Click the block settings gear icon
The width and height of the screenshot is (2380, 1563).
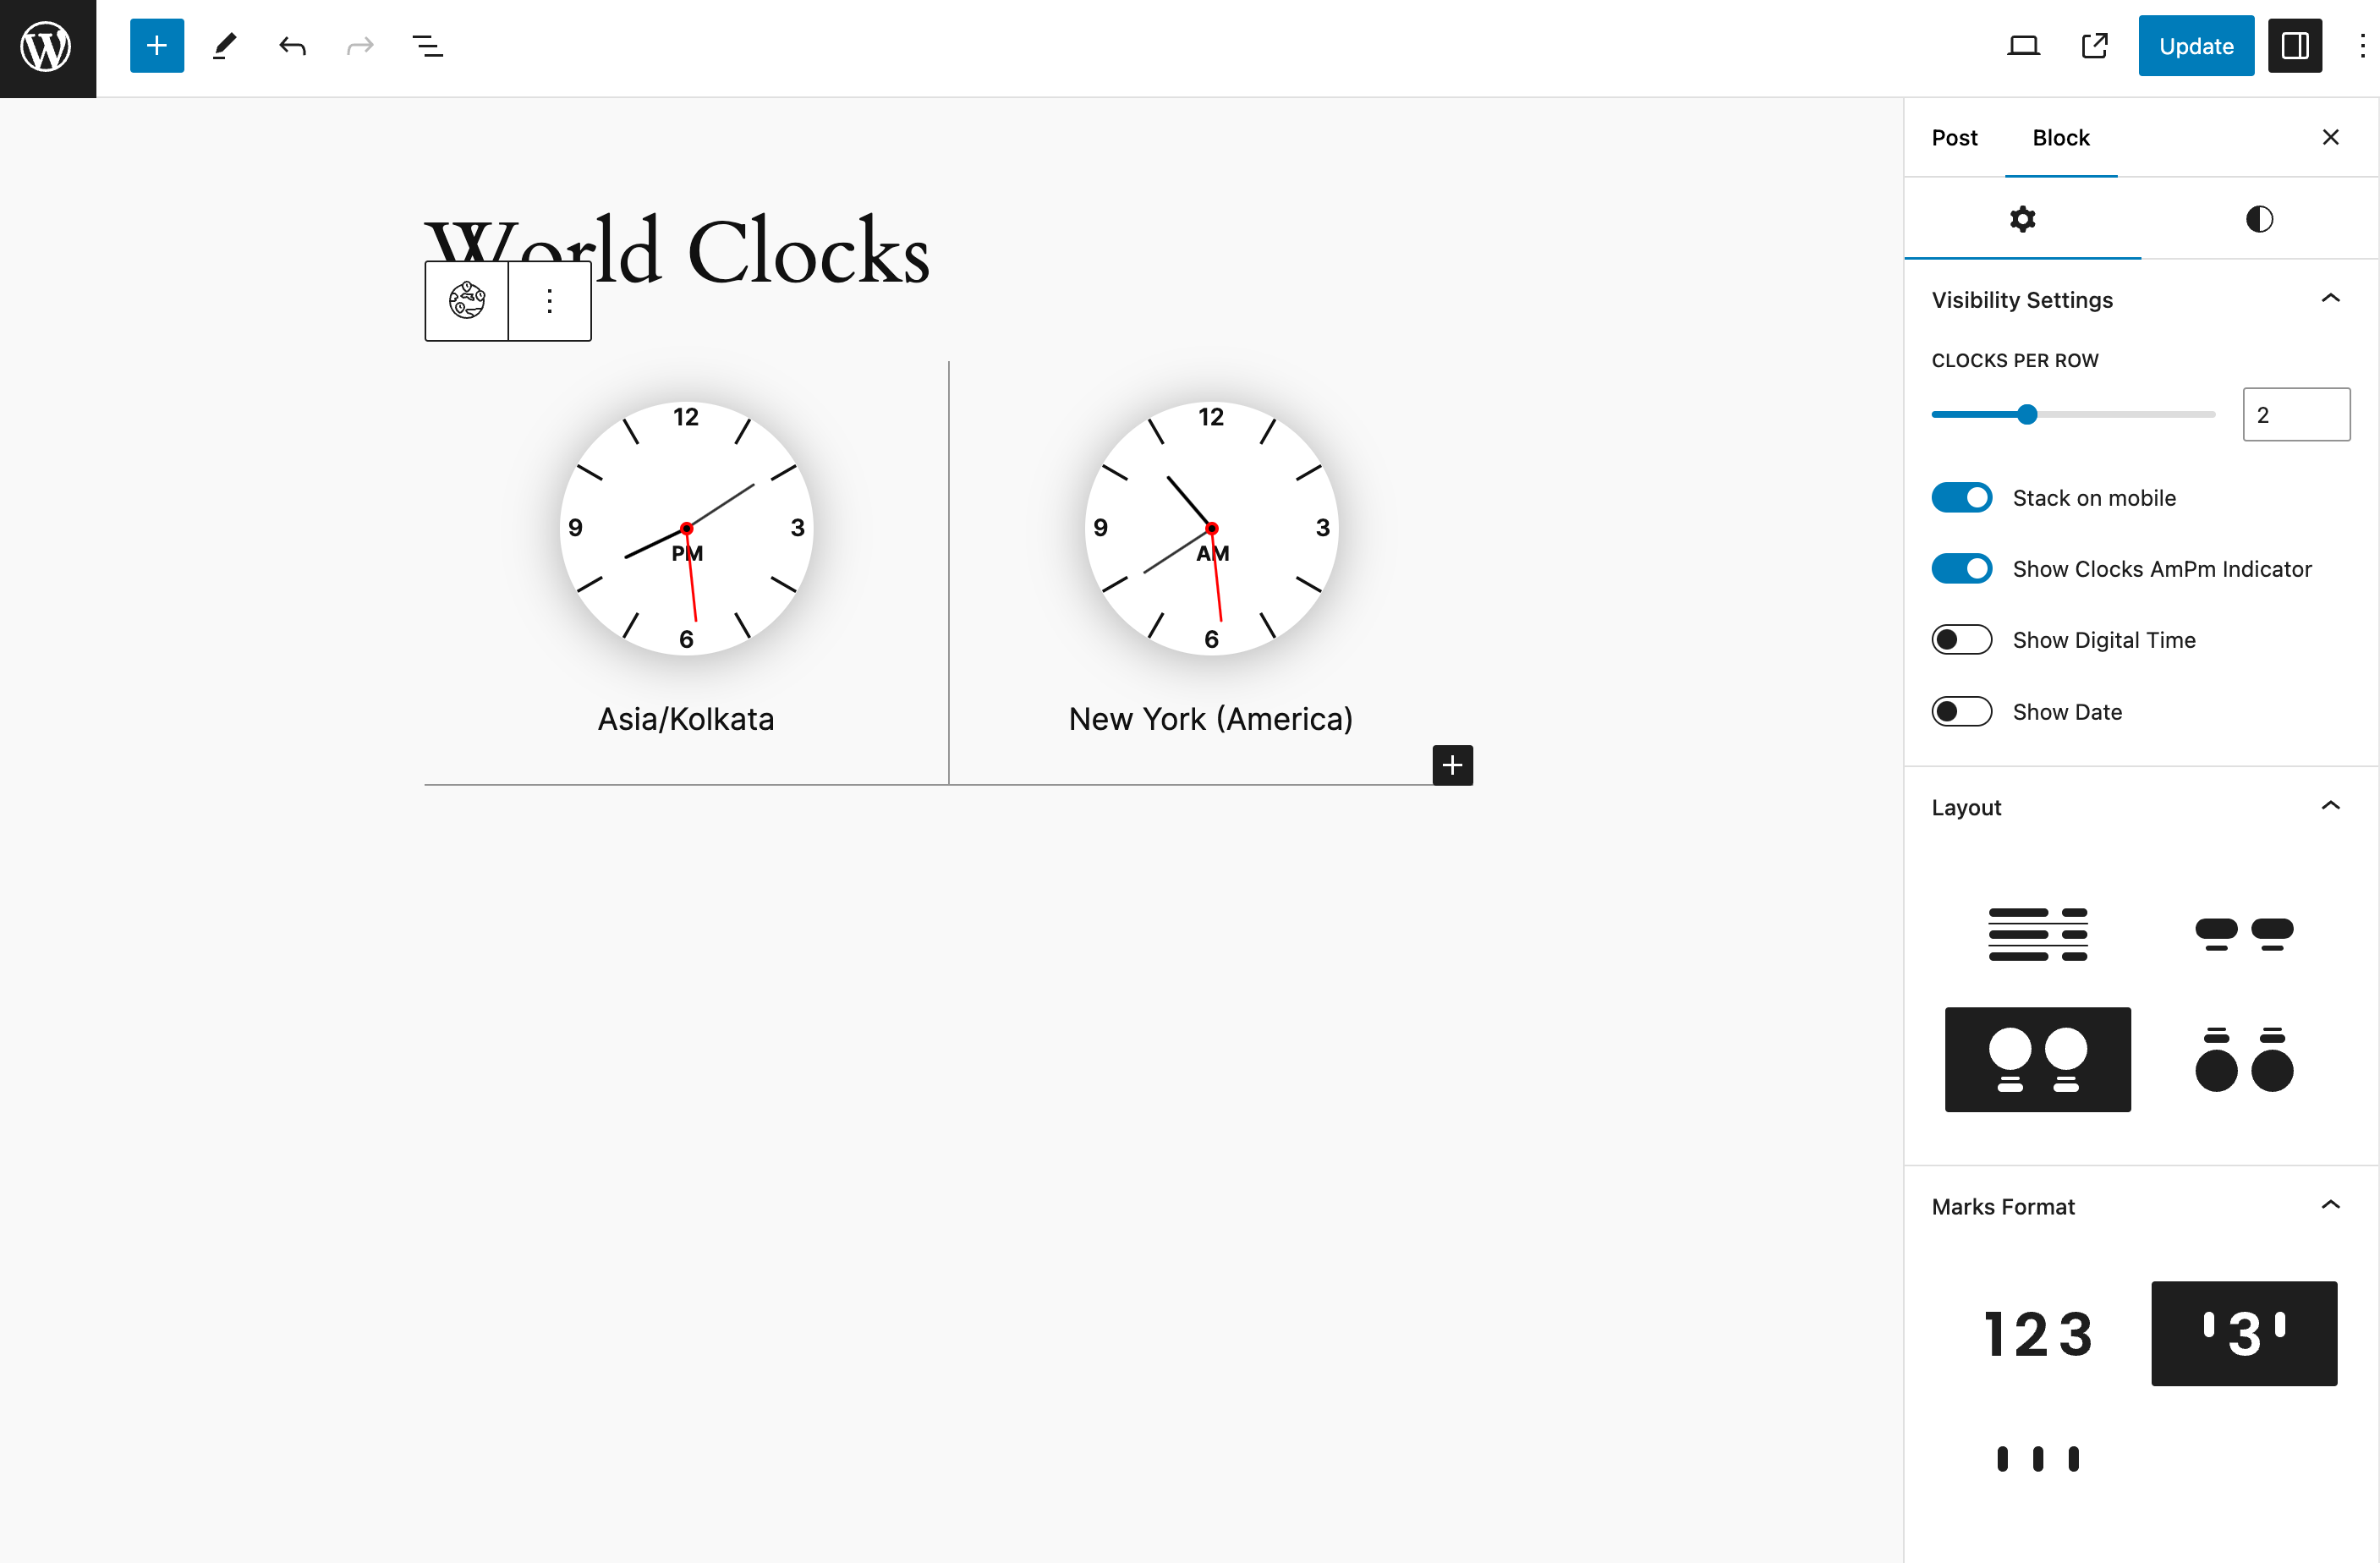tap(2022, 218)
